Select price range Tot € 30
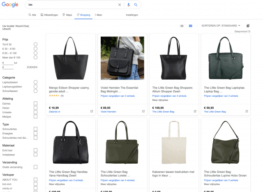 coord(35,44)
